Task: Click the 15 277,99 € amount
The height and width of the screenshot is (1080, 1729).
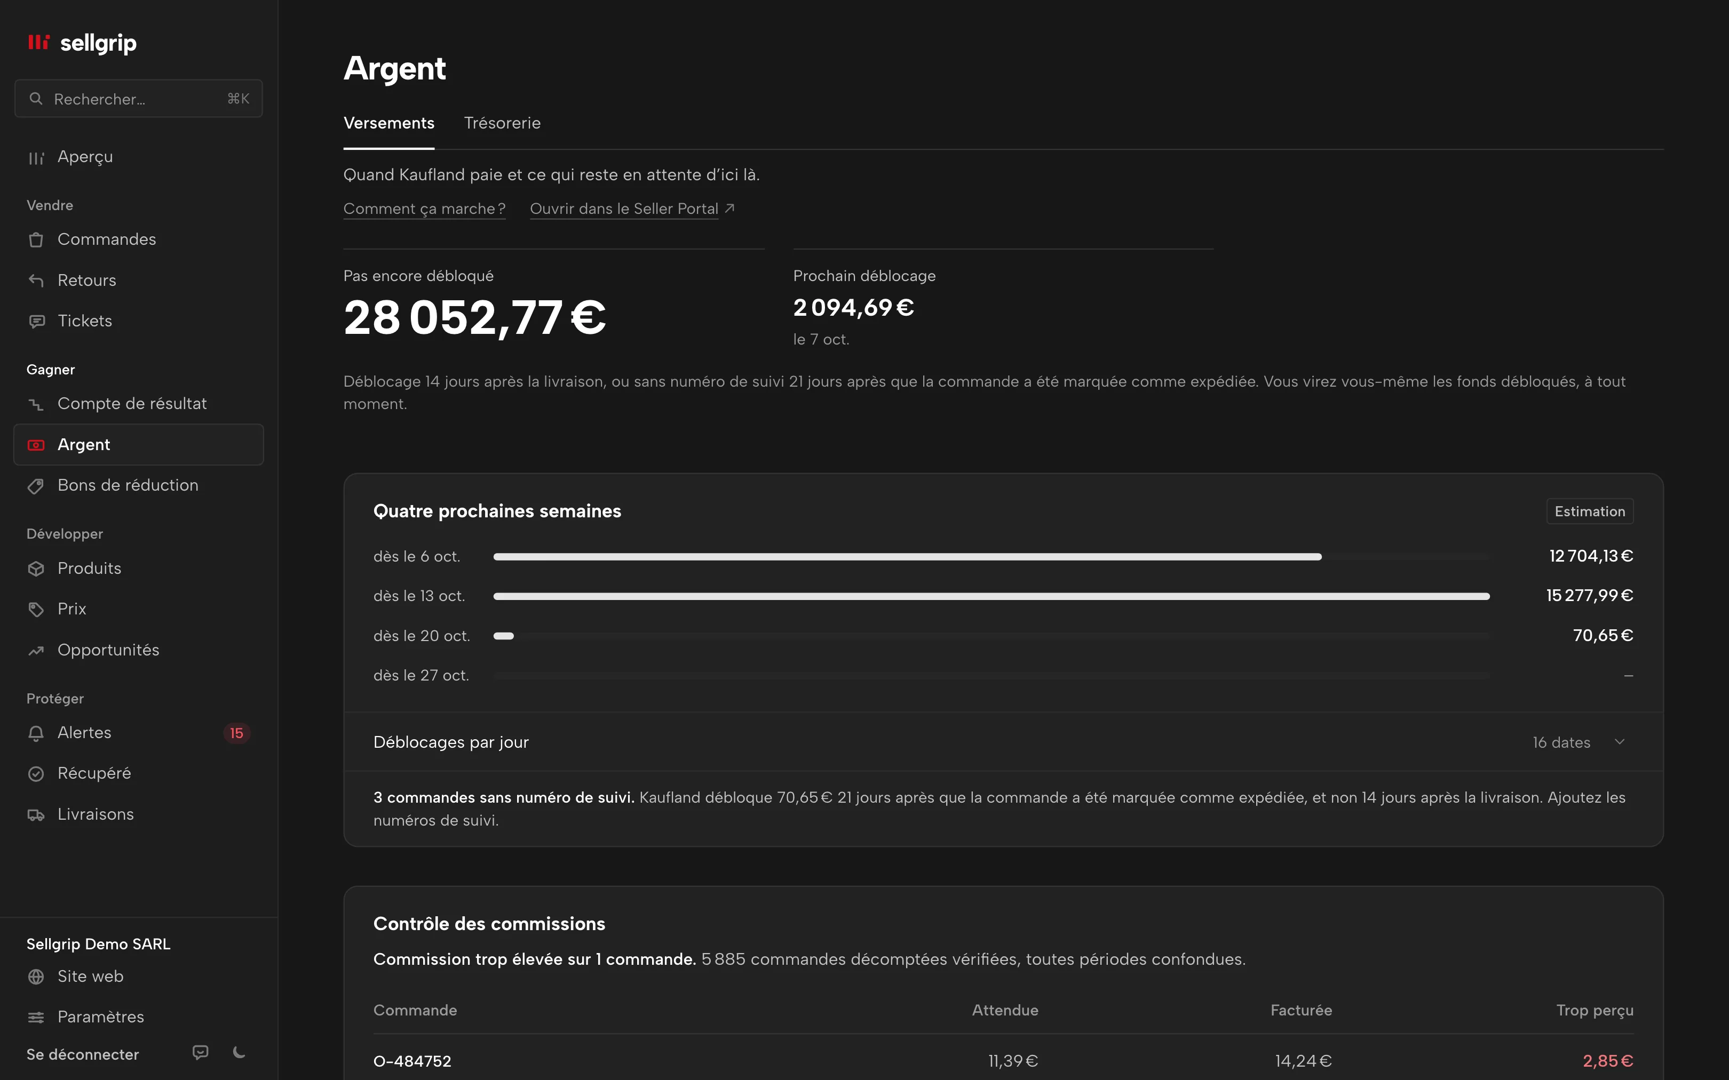Action: tap(1590, 595)
